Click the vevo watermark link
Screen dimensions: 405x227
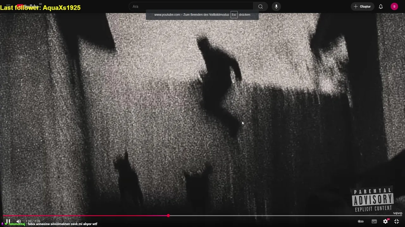397,213
